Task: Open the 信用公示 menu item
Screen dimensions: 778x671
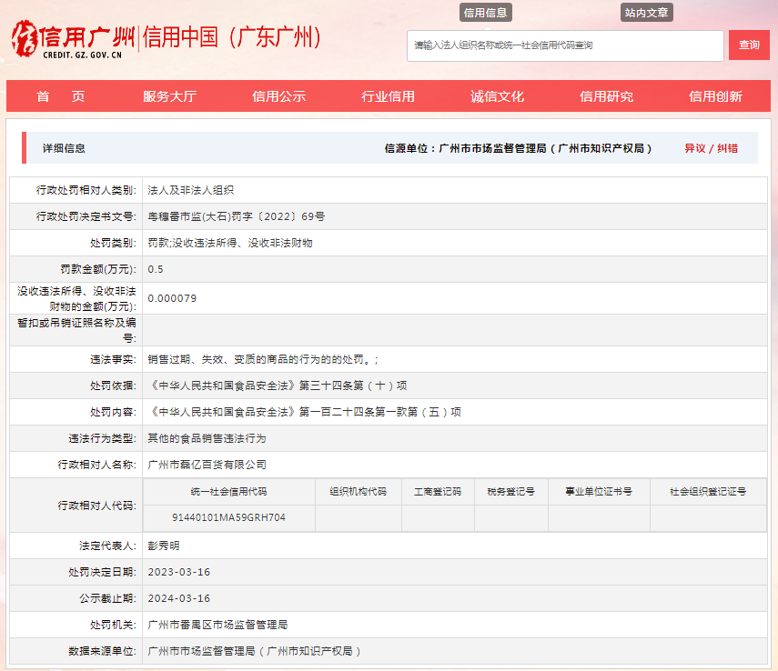Action: 278,96
